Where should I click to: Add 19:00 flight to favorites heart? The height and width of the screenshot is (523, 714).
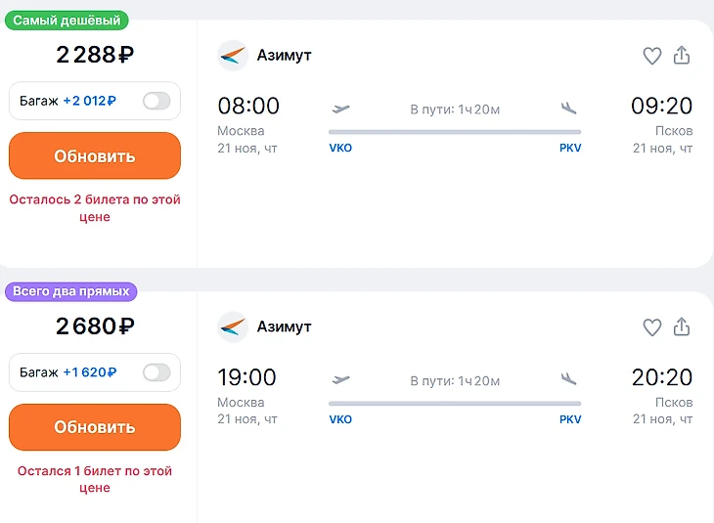click(652, 327)
